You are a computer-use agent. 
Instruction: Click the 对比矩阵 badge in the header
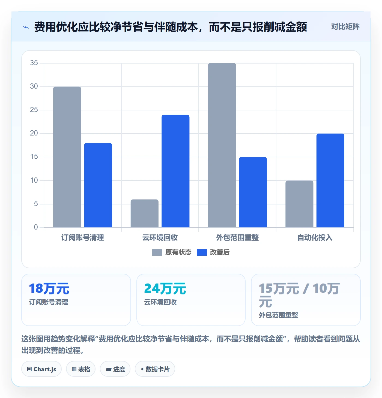tap(345, 27)
